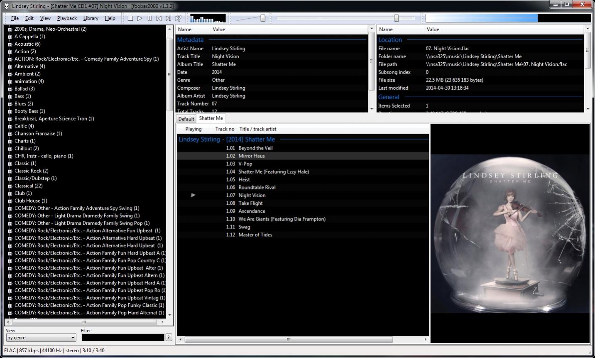Select track 1.05 Heist
Image resolution: width=595 pixels, height=358 pixels.
click(303, 180)
